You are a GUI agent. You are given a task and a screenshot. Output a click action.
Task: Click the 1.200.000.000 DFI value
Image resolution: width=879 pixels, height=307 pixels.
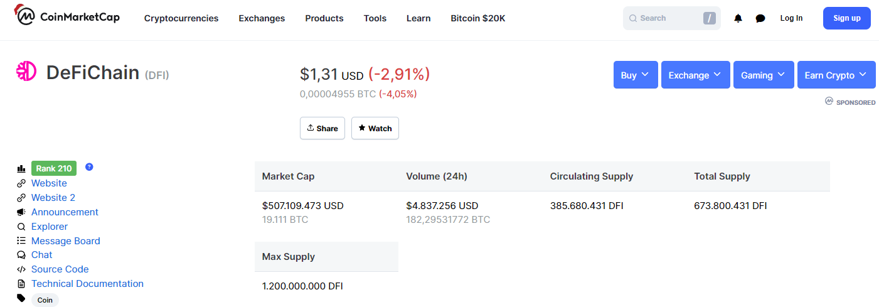pyautogui.click(x=302, y=286)
